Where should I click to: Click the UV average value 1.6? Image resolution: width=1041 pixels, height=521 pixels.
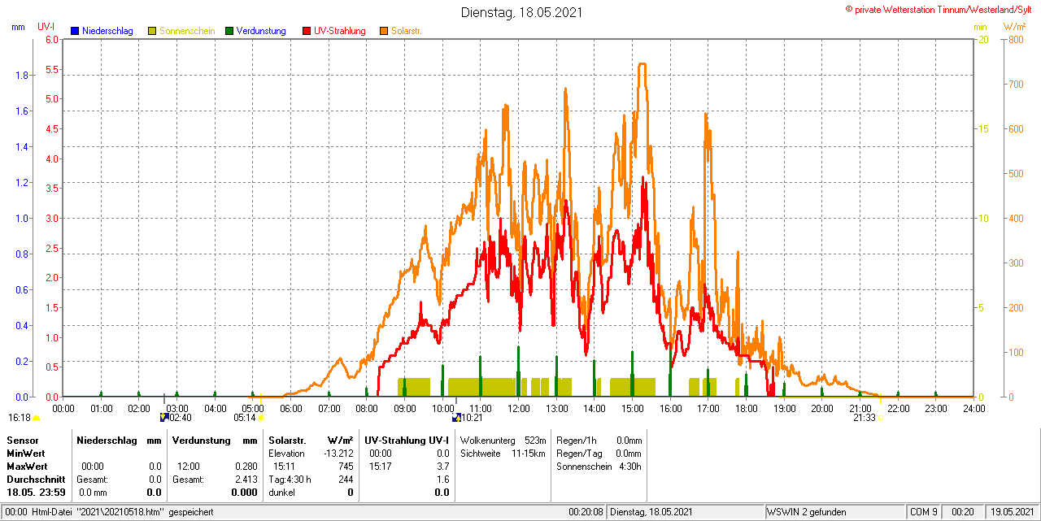coord(442,480)
